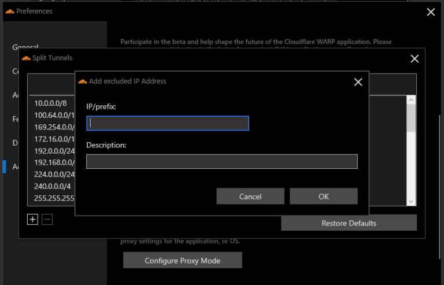Click the list scrollbar up arrow
Viewport: 444px width, 285px height.
click(x=411, y=100)
